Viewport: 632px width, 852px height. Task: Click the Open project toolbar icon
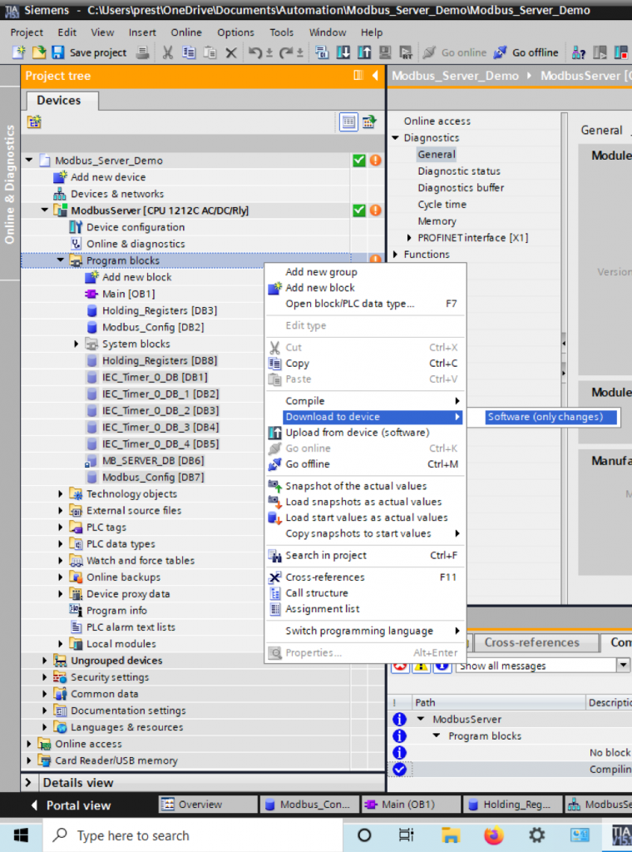pyautogui.click(x=38, y=52)
